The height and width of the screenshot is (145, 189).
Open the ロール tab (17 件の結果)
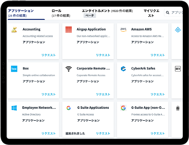61,13
